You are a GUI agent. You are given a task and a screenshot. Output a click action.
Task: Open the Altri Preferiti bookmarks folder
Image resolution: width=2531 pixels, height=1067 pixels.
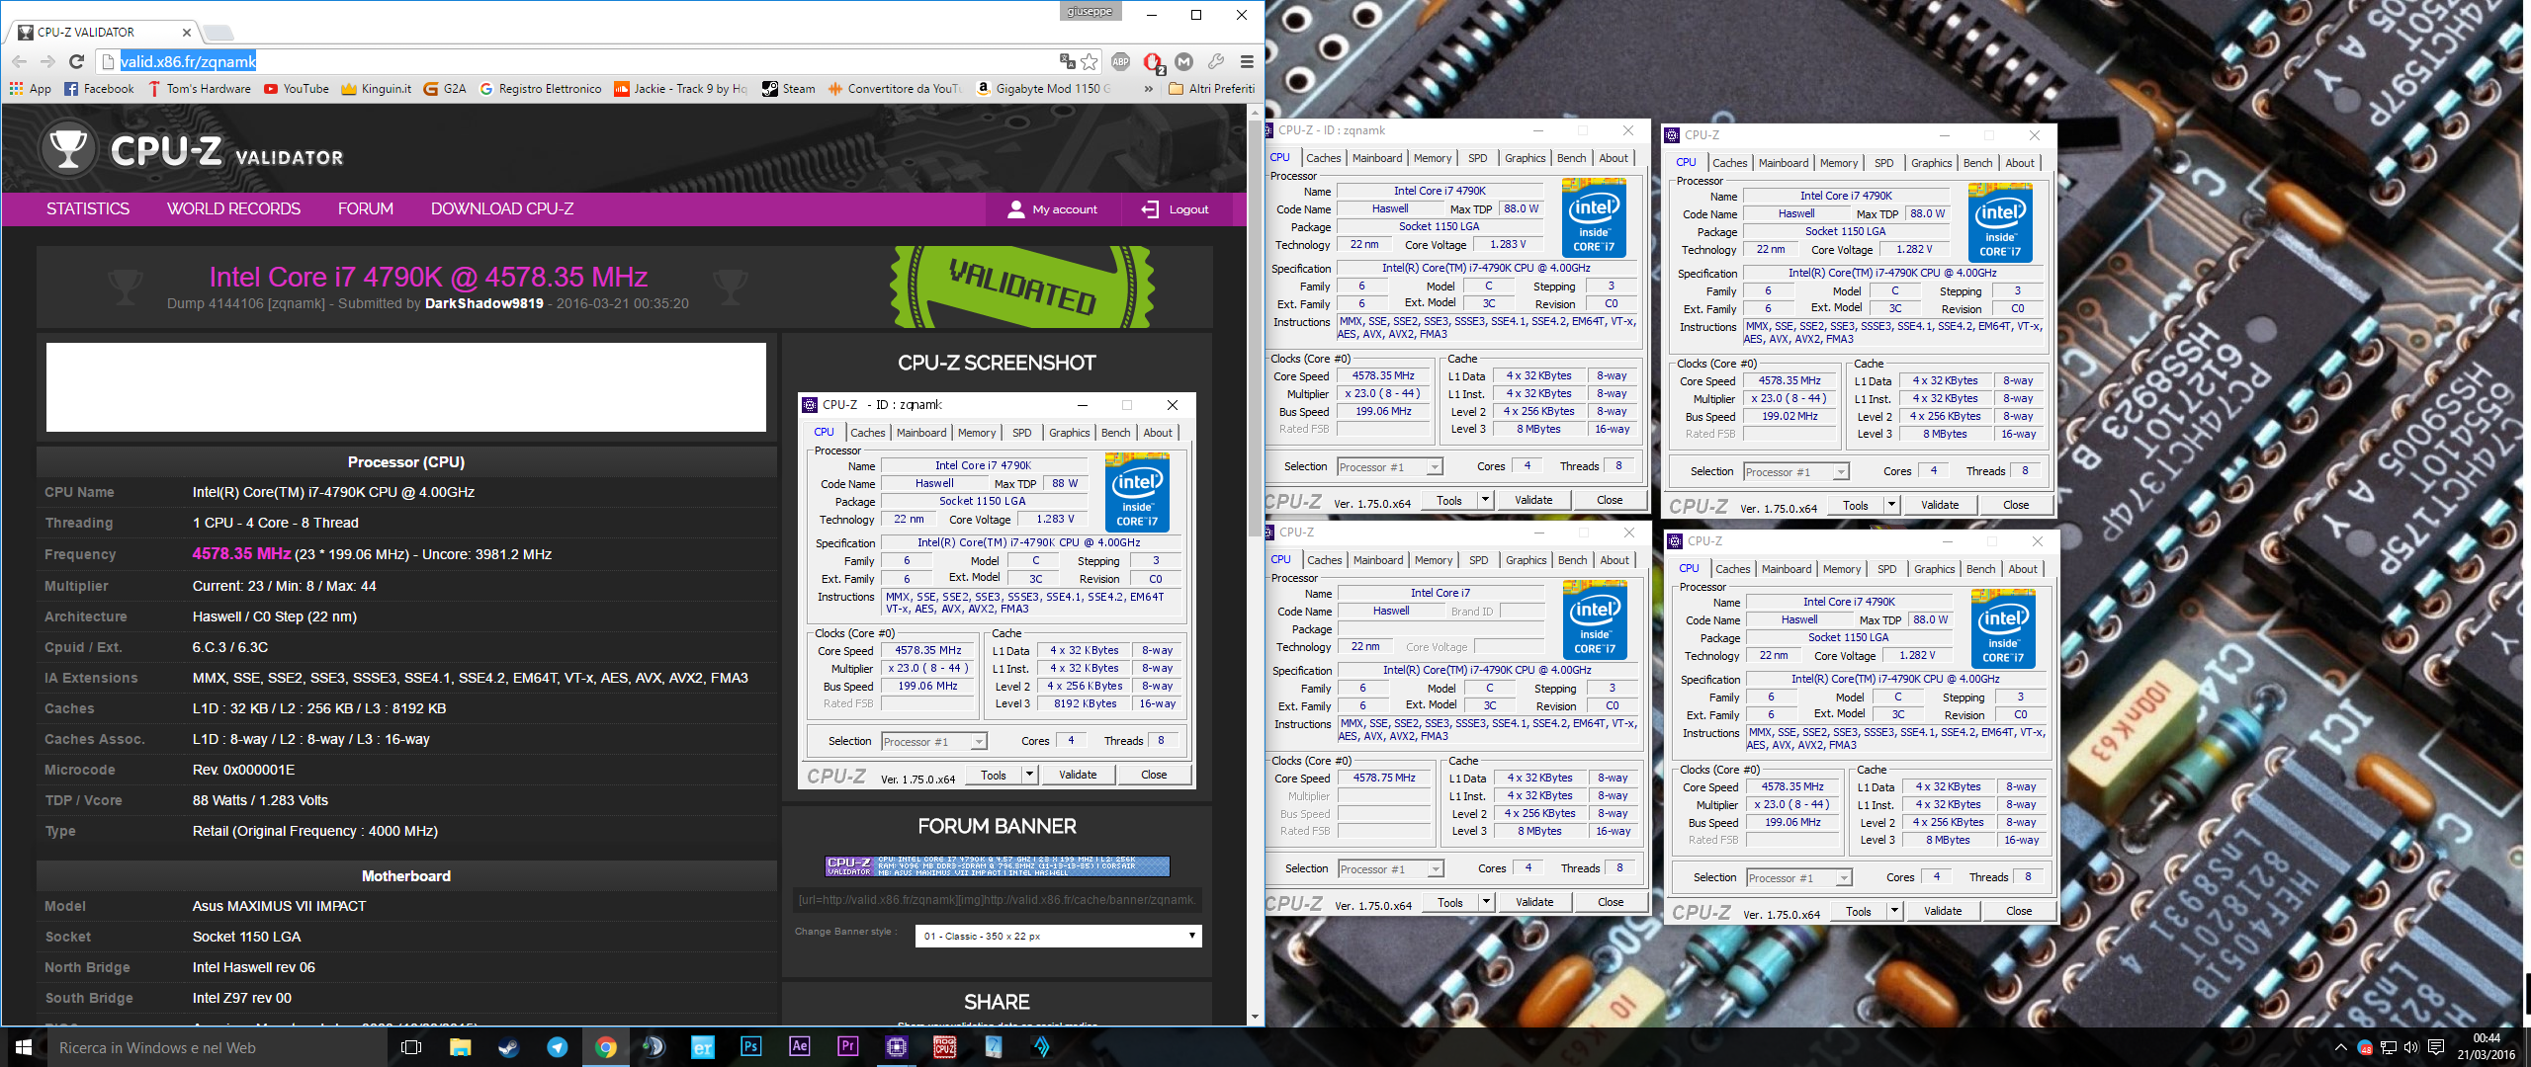pos(1212,89)
